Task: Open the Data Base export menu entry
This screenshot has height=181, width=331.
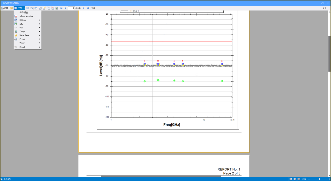Action: click(x=27, y=35)
